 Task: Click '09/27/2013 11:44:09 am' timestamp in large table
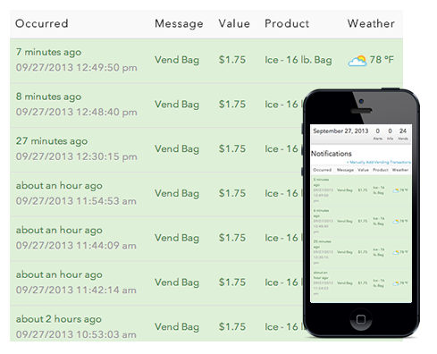pyautogui.click(x=76, y=246)
